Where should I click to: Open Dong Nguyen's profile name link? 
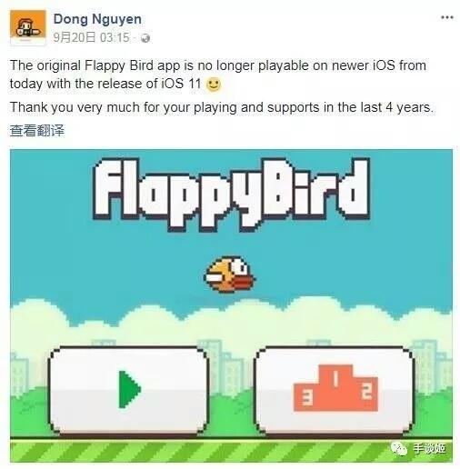[x=97, y=19]
